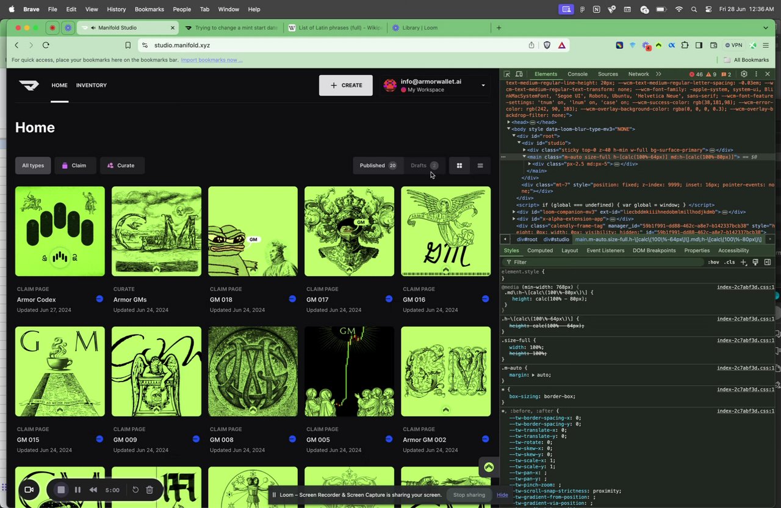
Task: Add a new style rule
Action: (x=743, y=262)
